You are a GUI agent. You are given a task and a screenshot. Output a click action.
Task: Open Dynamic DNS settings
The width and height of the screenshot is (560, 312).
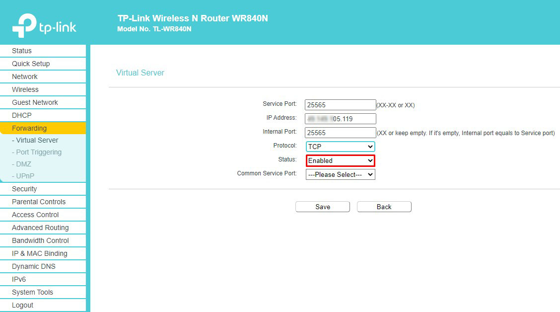(x=43, y=266)
